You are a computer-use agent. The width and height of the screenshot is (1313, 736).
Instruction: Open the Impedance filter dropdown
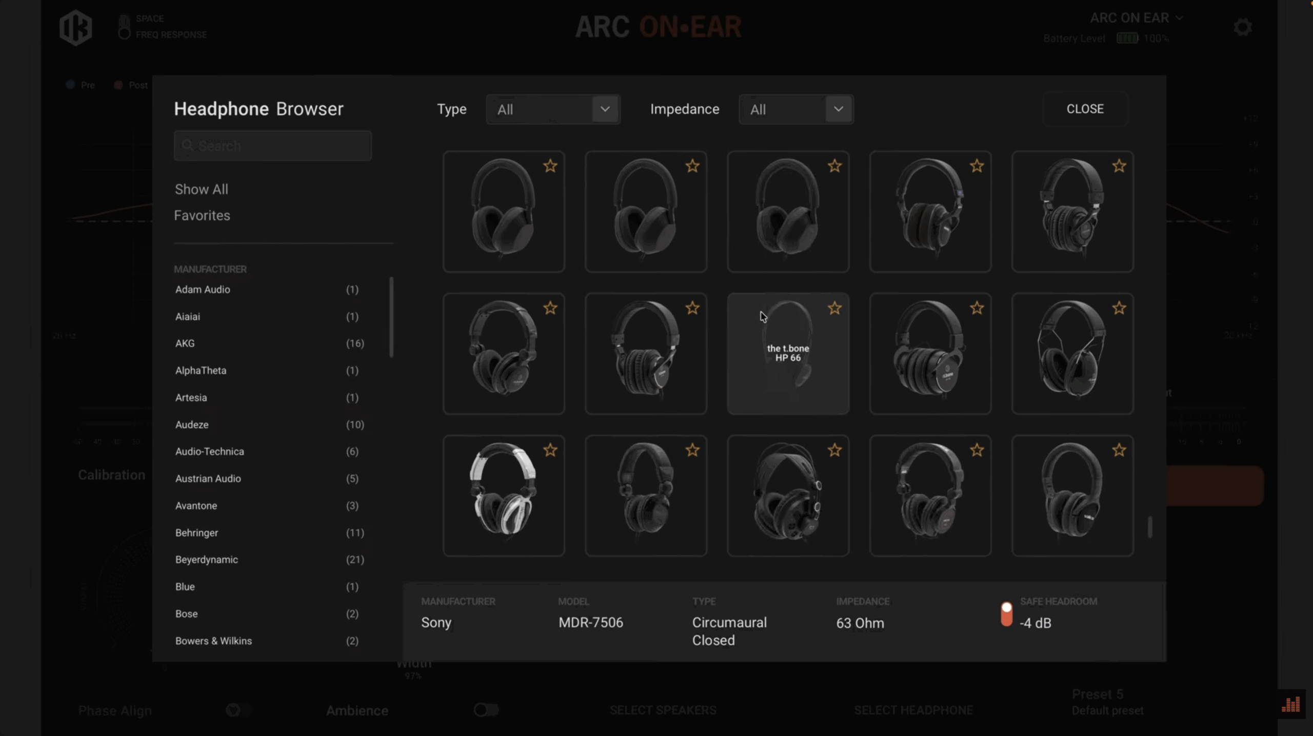coord(795,109)
